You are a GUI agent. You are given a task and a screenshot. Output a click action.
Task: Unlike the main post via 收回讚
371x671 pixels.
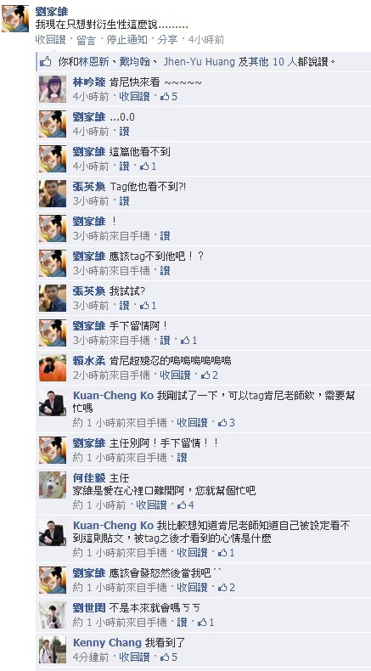coord(50,40)
